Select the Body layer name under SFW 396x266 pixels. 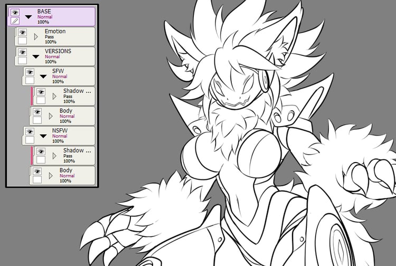[66, 111]
